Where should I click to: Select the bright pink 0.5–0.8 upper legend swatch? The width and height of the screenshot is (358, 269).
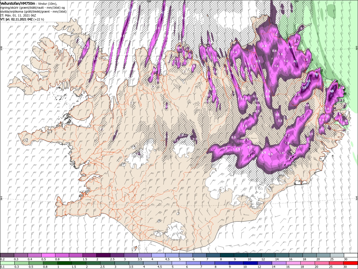click(48, 255)
